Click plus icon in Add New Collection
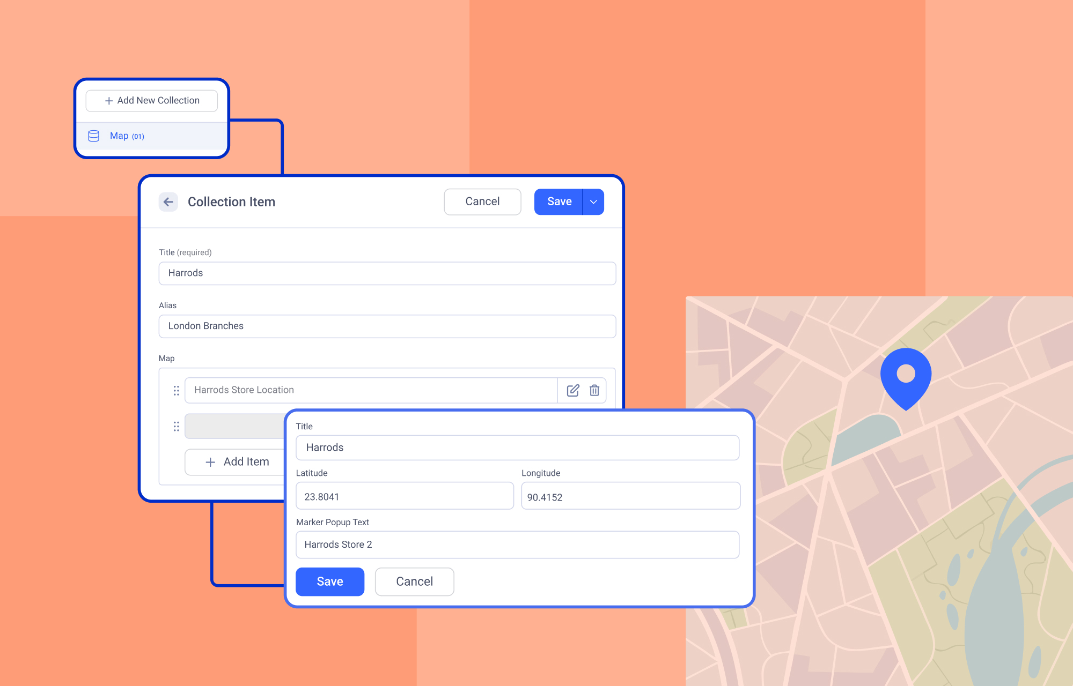Viewport: 1073px width, 686px height. tap(109, 101)
